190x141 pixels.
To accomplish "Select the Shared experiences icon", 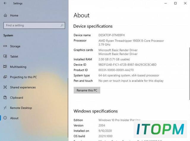I will pyautogui.click(x=5, y=87).
